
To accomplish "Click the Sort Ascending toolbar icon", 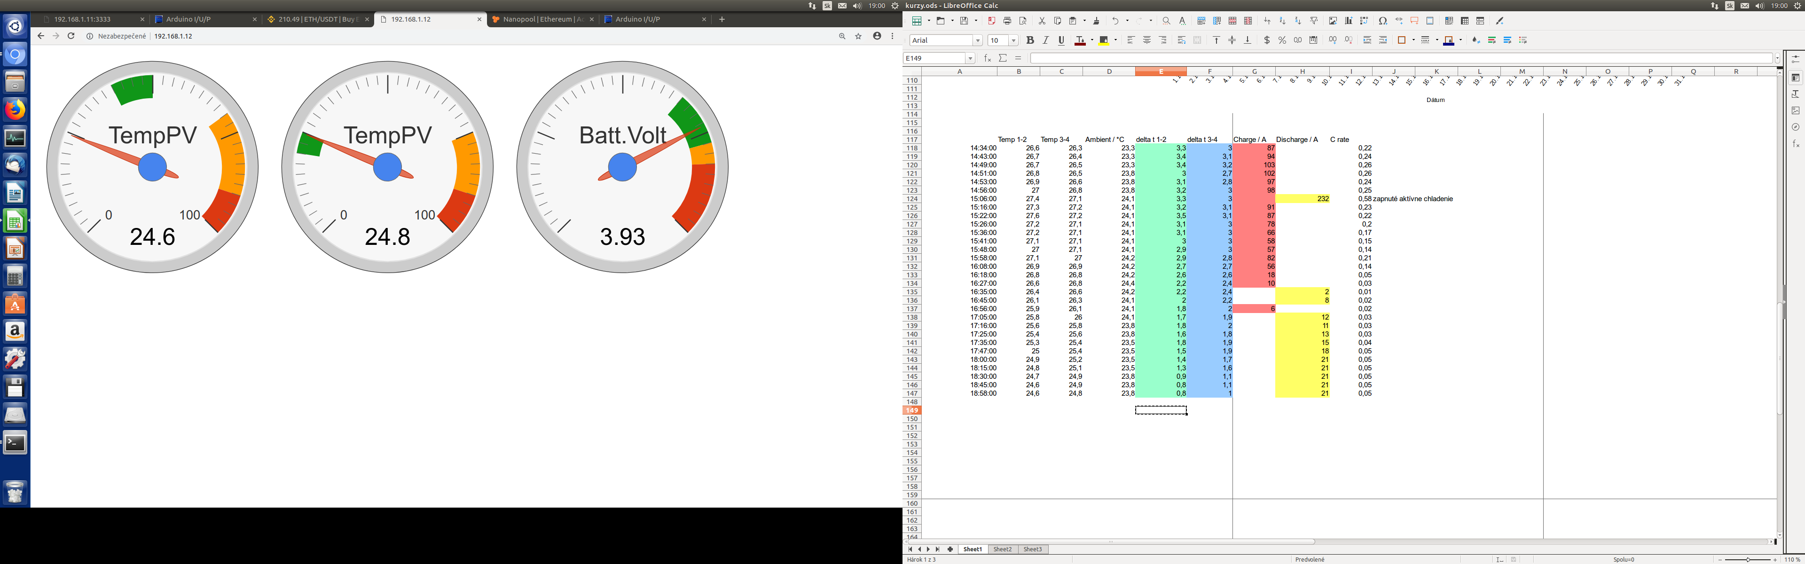I will click(1282, 21).
